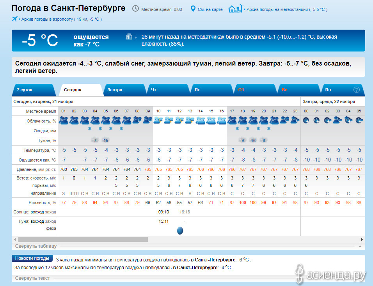Collapse the news text via 'Свернуть текст'
The width and height of the screenshot is (373, 286).
pyautogui.click(x=32, y=278)
